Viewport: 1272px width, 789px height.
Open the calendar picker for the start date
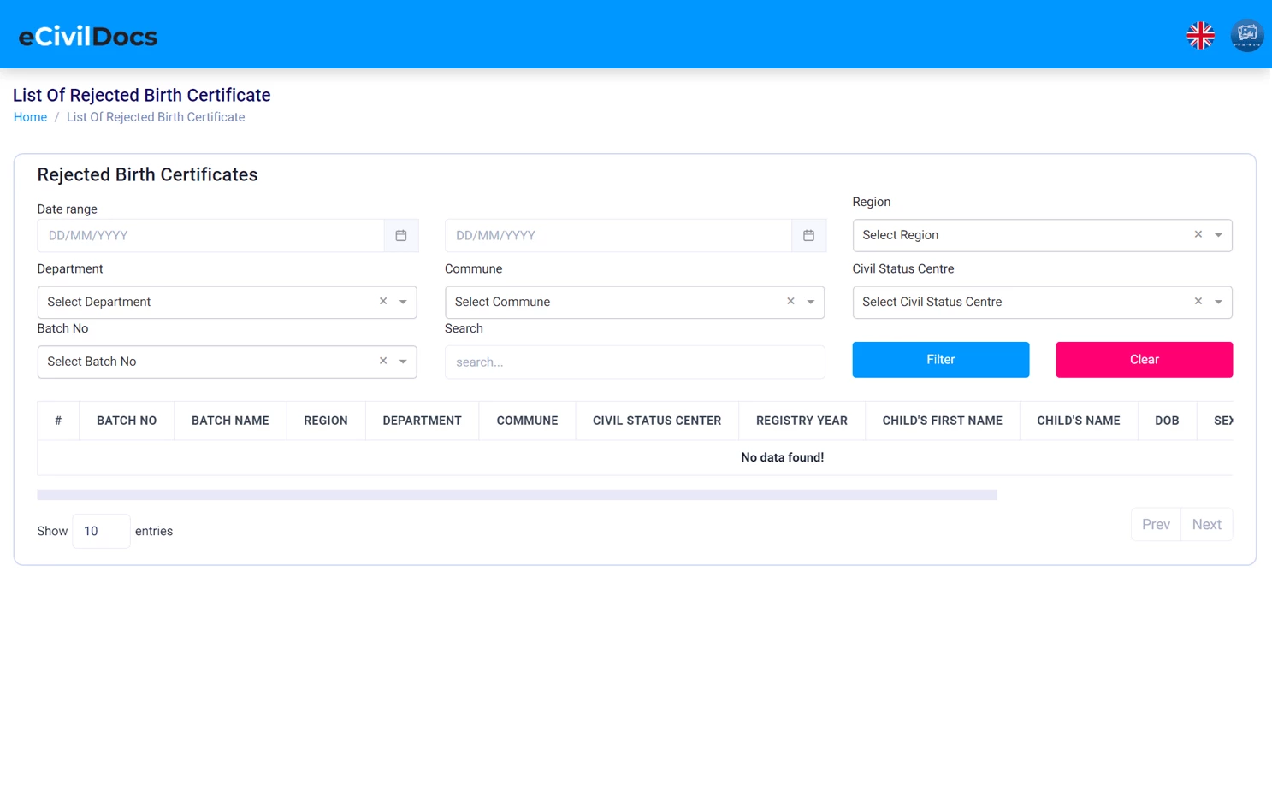click(400, 235)
